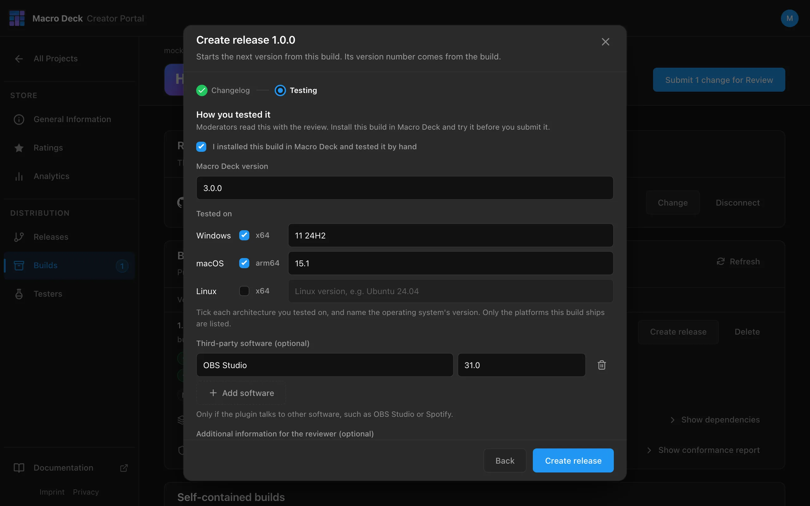The width and height of the screenshot is (810, 506).
Task: Click the Documentation book icon
Action: click(x=19, y=467)
